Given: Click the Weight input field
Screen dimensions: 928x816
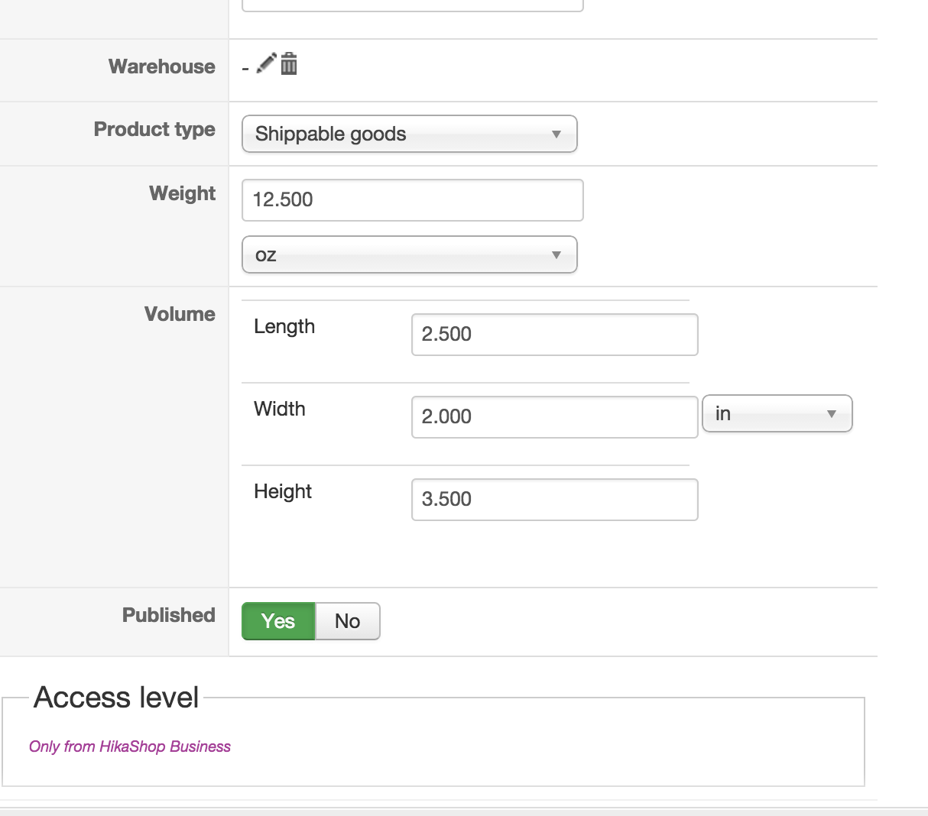Looking at the screenshot, I should point(412,200).
